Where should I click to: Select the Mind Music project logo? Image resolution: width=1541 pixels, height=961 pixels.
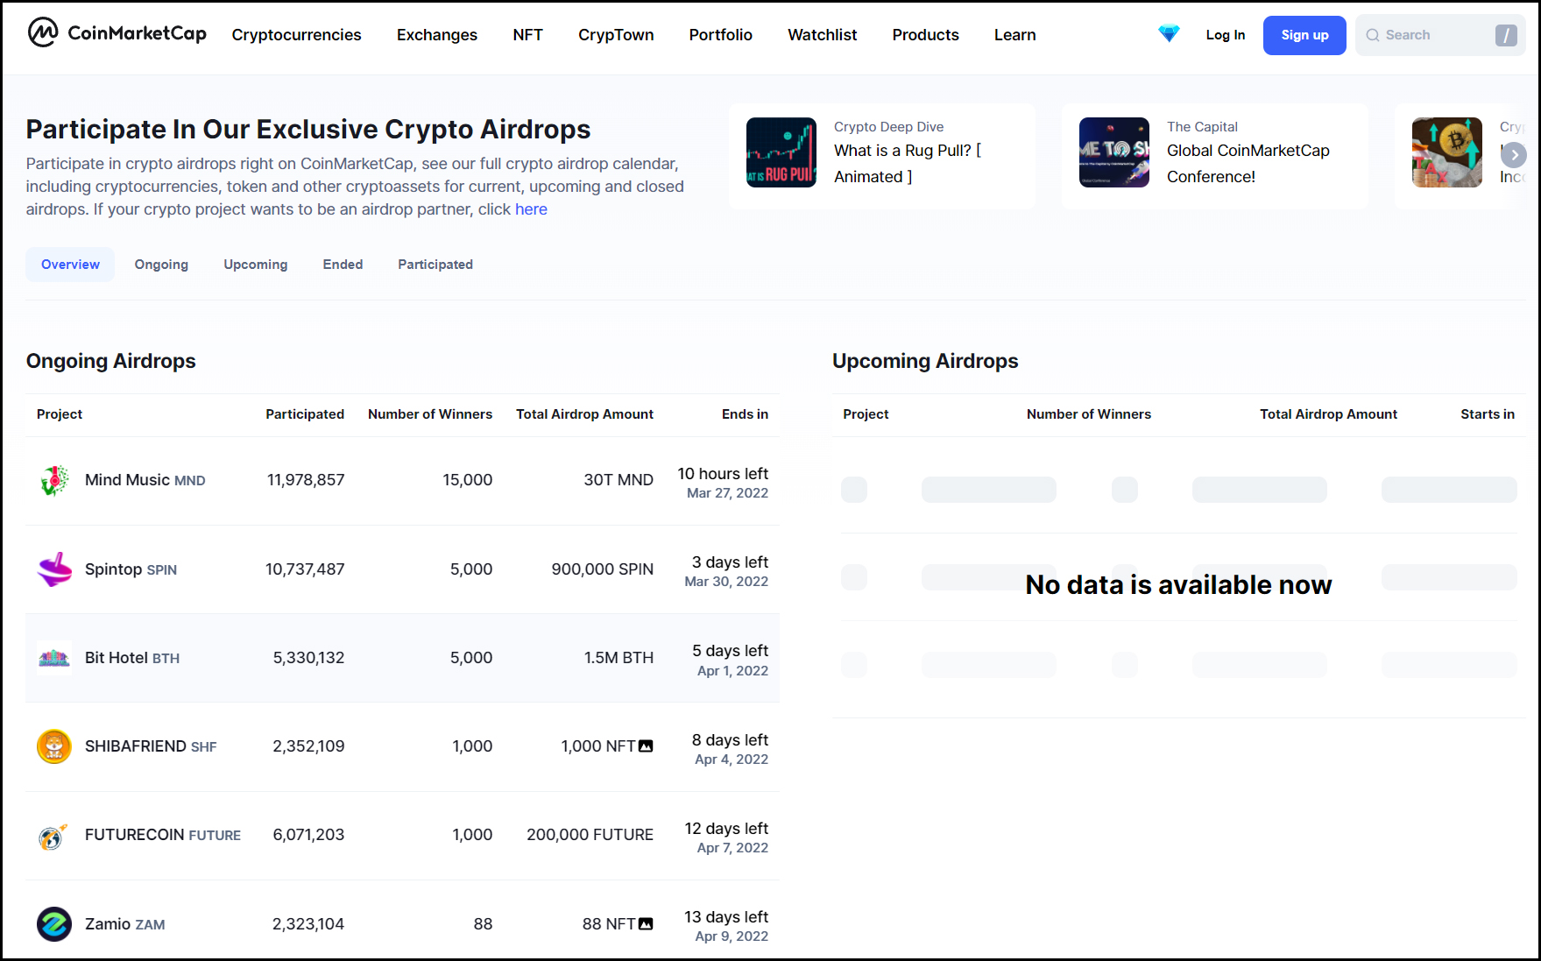(54, 480)
